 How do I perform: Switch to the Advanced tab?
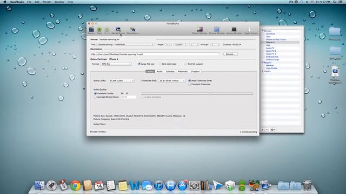183,72
